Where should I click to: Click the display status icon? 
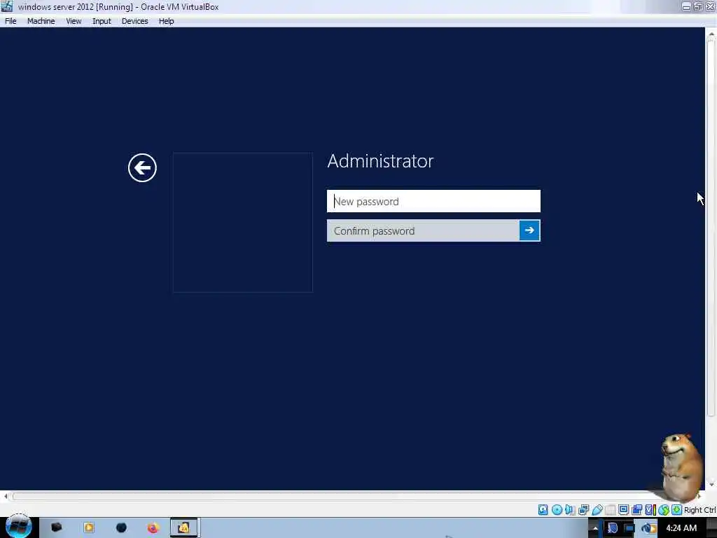coord(623,509)
